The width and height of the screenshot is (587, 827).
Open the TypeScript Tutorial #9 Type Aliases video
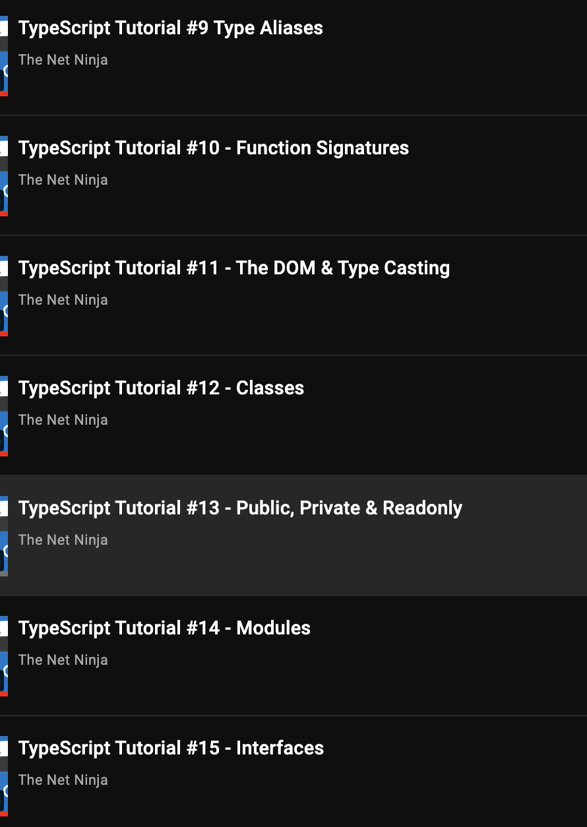coord(171,28)
